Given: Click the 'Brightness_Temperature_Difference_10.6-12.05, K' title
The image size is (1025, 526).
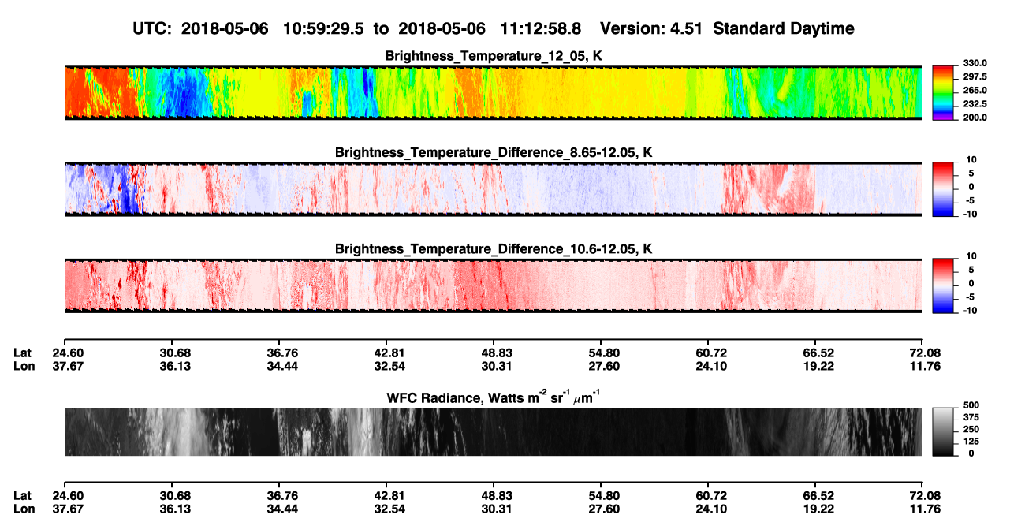Looking at the screenshot, I should (x=494, y=249).
